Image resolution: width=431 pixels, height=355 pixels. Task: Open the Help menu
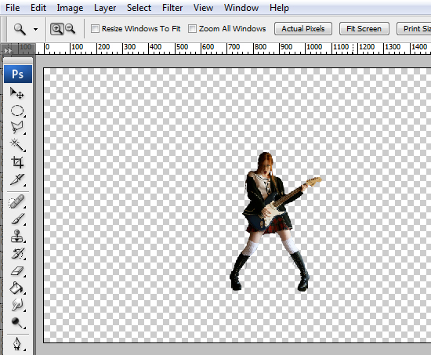point(279,8)
